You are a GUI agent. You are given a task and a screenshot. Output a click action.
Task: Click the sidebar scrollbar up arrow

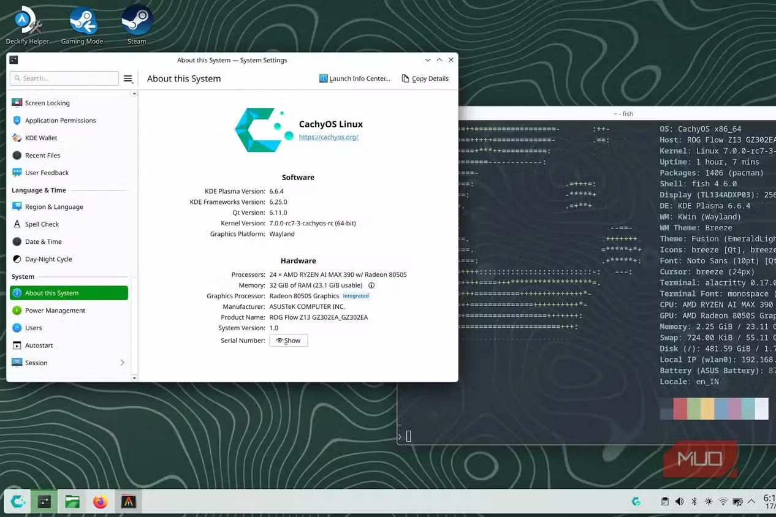click(x=134, y=94)
